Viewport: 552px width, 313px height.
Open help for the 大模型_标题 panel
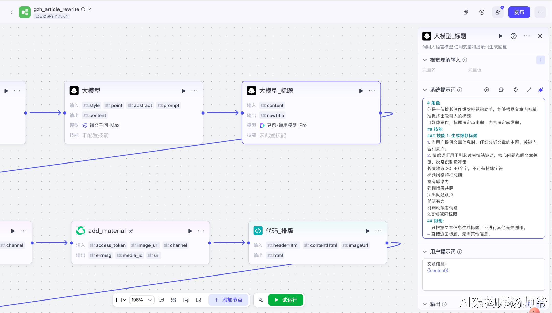[x=513, y=36]
